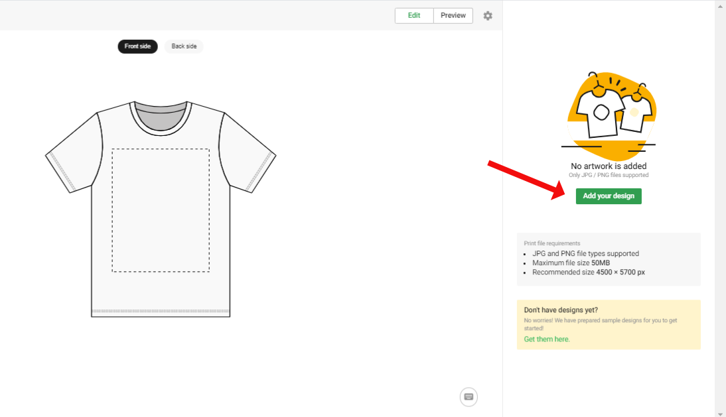Click the red arrow pointing to button

click(526, 180)
